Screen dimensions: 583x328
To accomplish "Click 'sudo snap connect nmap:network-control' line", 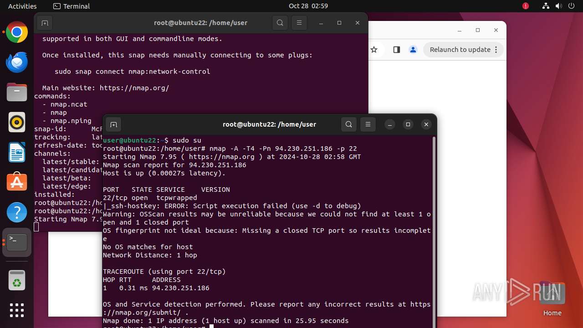I will (132, 72).
